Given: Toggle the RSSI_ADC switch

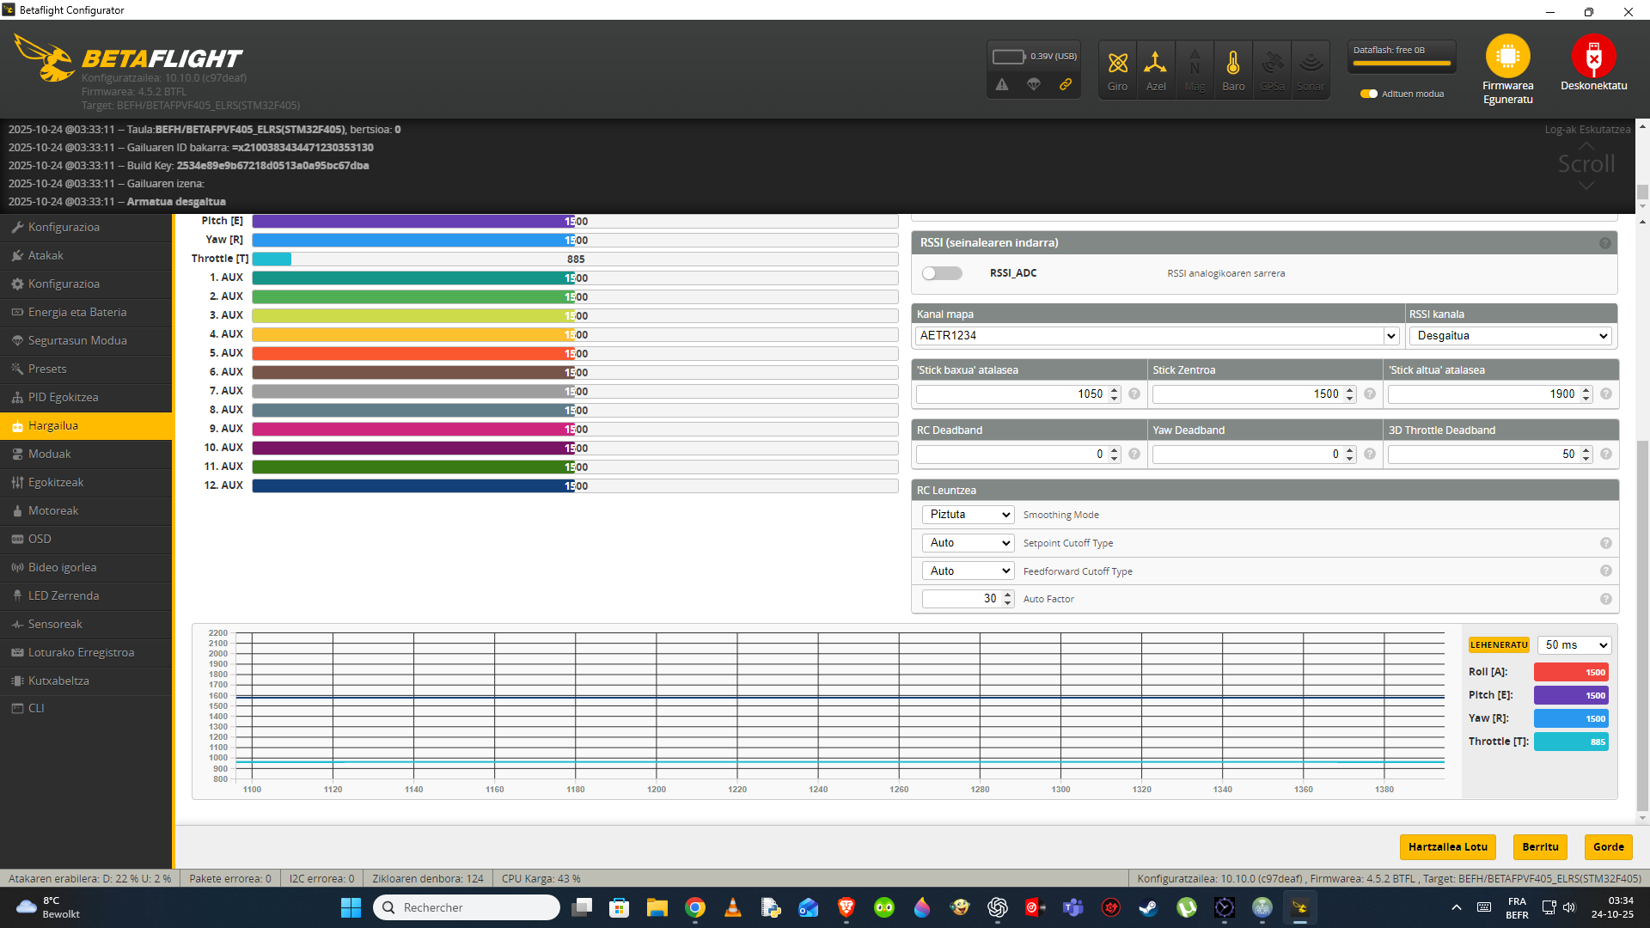Looking at the screenshot, I should click(942, 273).
